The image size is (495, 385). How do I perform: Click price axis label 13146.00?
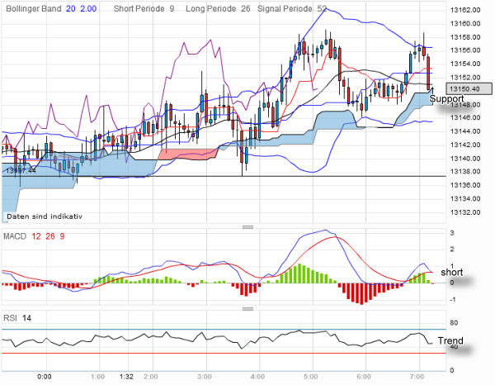pyautogui.click(x=465, y=117)
